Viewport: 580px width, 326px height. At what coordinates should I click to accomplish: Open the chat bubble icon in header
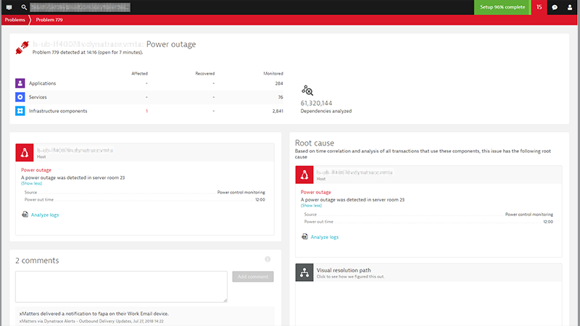coord(555,7)
